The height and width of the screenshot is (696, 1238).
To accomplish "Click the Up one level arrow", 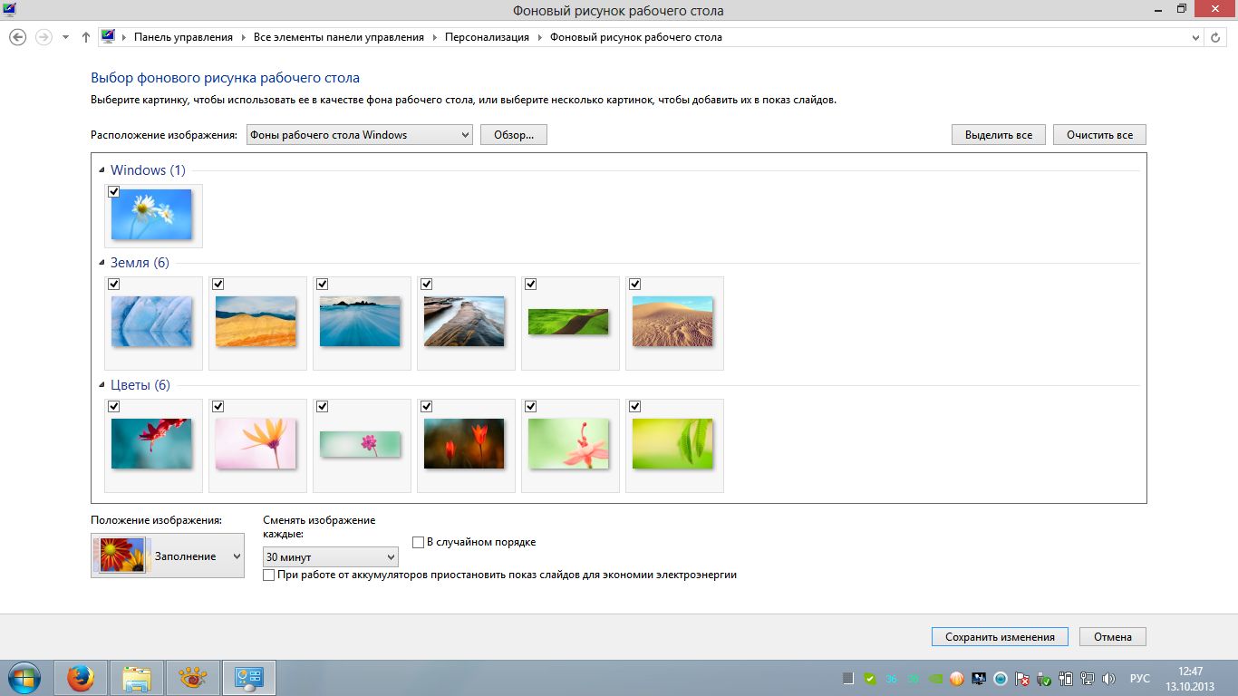I will [x=86, y=37].
